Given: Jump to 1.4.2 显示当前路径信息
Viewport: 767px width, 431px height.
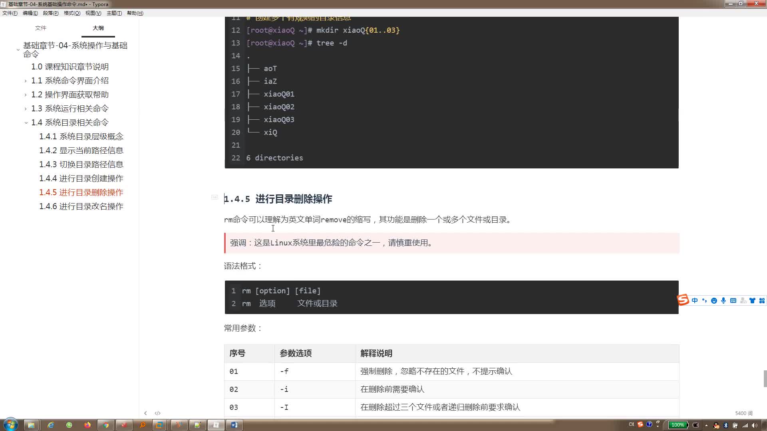Looking at the screenshot, I should [x=81, y=150].
